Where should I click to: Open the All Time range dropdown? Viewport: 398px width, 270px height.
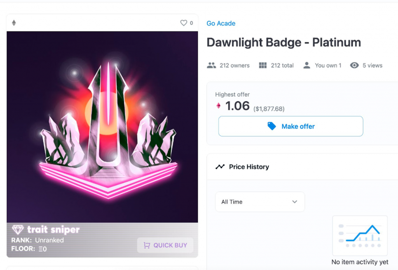click(260, 202)
